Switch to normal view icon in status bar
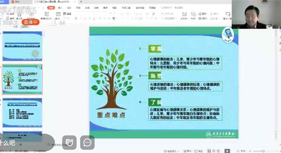Image resolution: width=281 pixels, height=153 pixels. [x=209, y=151]
